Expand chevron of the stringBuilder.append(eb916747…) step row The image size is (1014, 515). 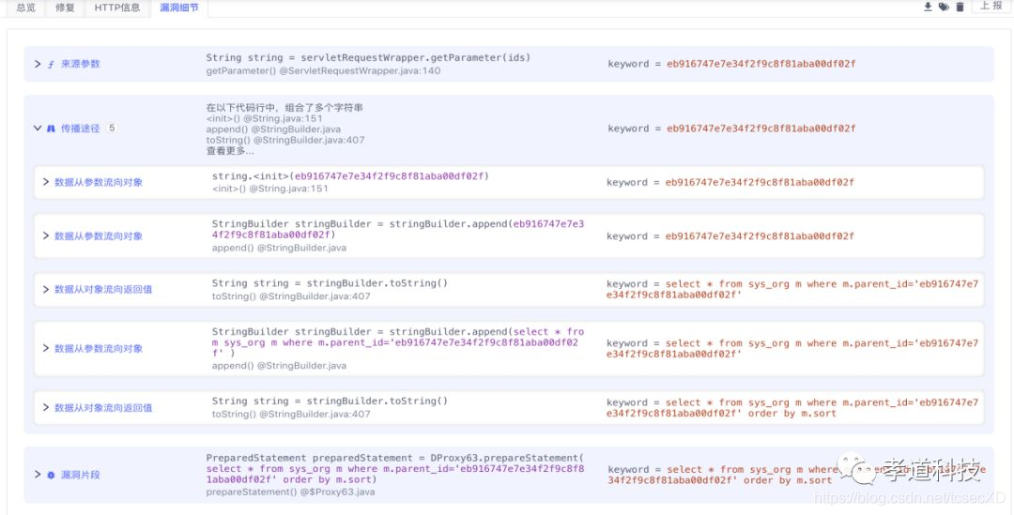[46, 235]
